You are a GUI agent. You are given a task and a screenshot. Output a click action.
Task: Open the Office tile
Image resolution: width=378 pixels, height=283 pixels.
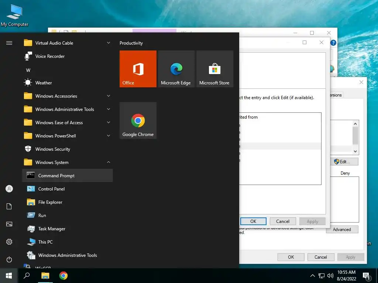pos(138,69)
